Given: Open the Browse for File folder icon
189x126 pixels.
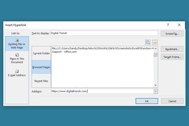Looking at the screenshot, I should 155,42.
